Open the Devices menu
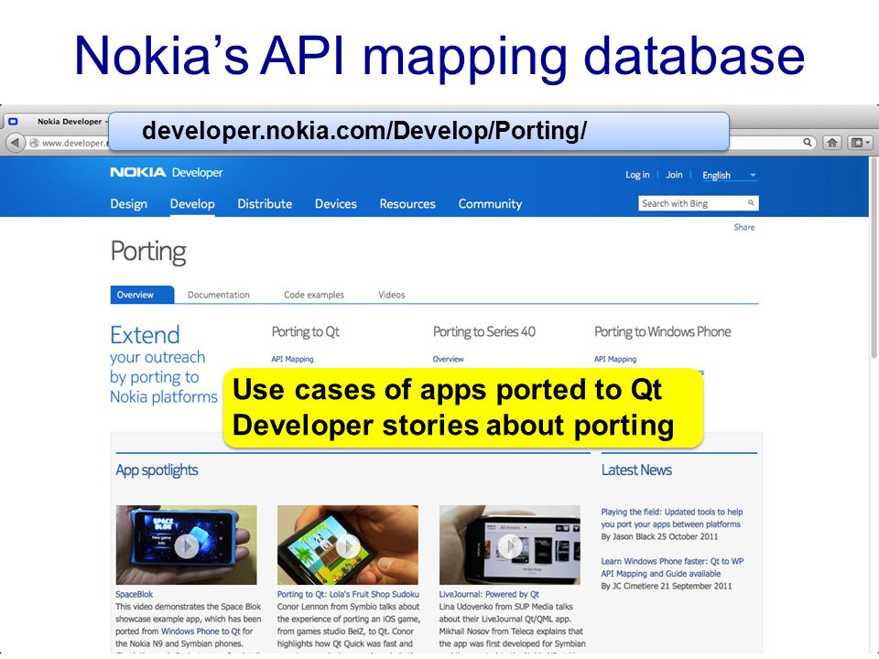The image size is (879, 659). (336, 204)
